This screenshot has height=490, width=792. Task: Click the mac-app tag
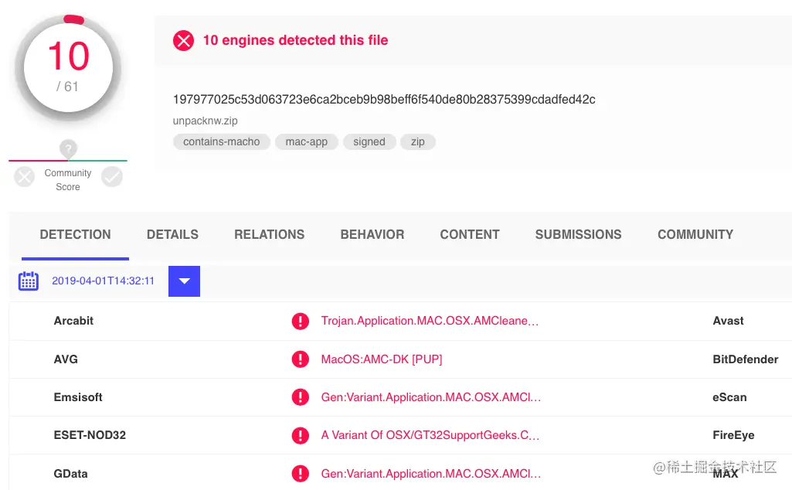coord(307,142)
